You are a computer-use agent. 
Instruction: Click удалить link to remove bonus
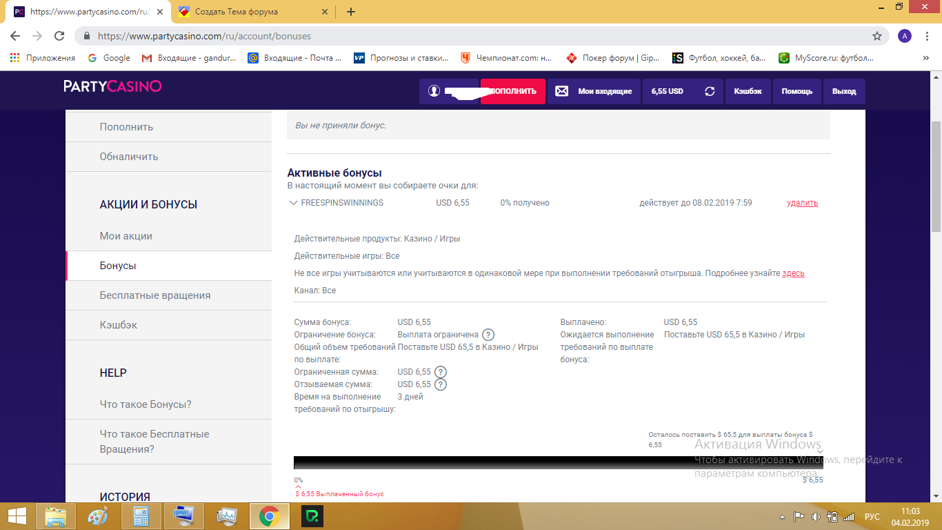[802, 203]
